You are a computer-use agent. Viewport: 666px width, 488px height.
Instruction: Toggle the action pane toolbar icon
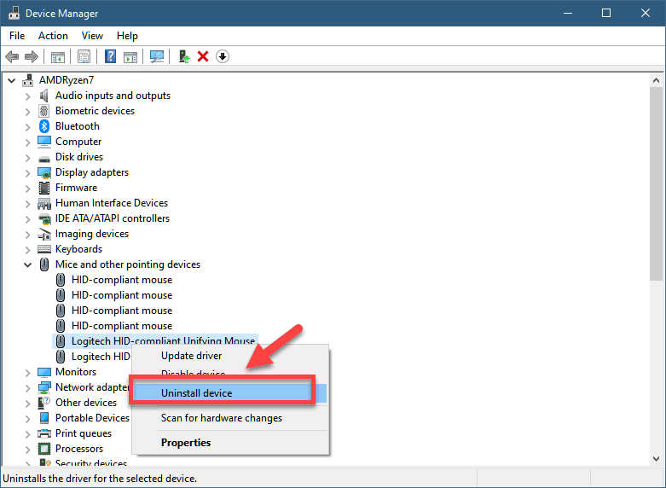tap(130, 56)
